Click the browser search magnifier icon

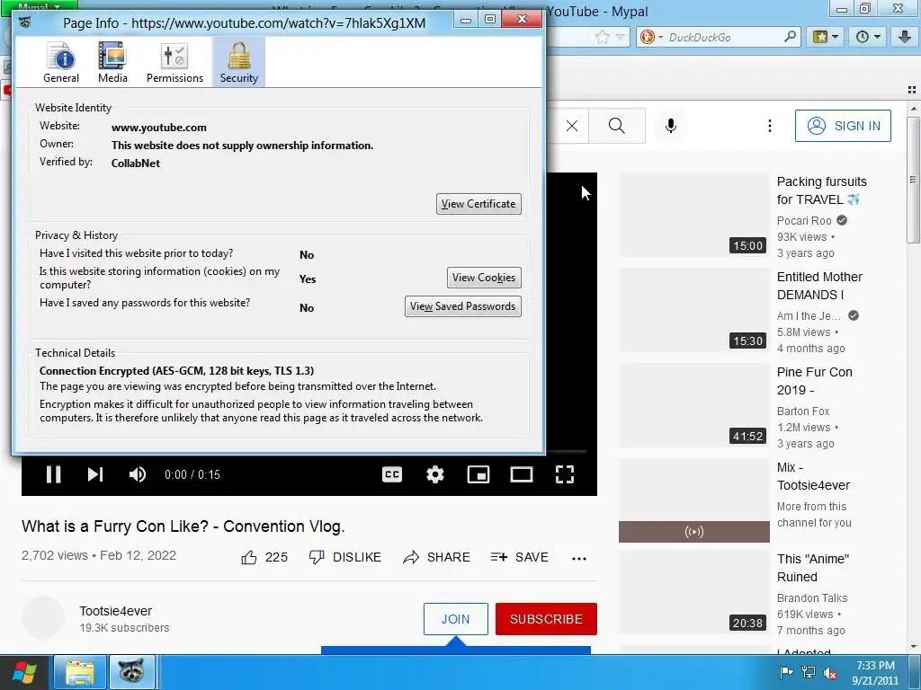(790, 37)
